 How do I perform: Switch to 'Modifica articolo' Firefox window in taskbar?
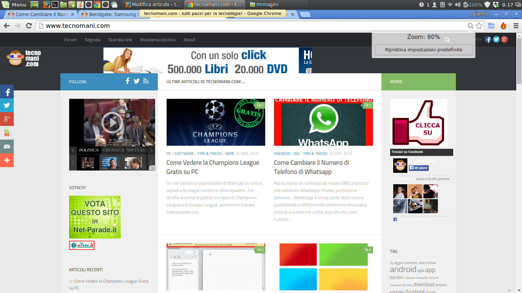(154, 5)
